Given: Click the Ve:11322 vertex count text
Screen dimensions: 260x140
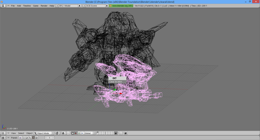Looking at the screenshot, I should (x=139, y=6).
